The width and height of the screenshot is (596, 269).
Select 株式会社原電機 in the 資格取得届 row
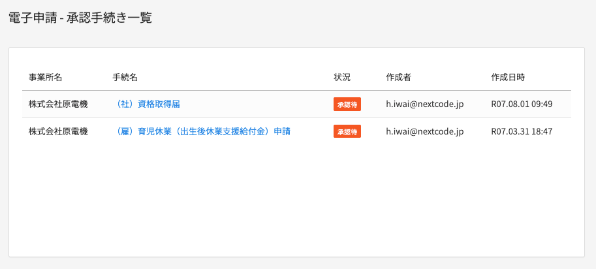click(58, 104)
